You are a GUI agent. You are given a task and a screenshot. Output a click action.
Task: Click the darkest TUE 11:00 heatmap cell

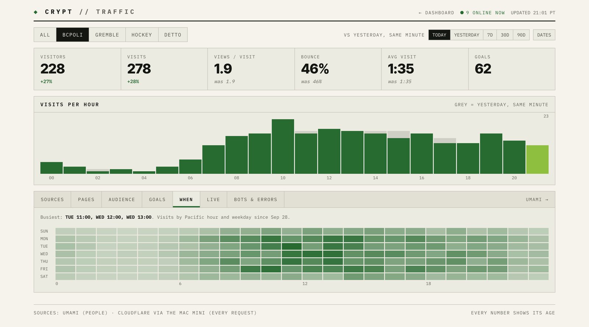point(292,246)
